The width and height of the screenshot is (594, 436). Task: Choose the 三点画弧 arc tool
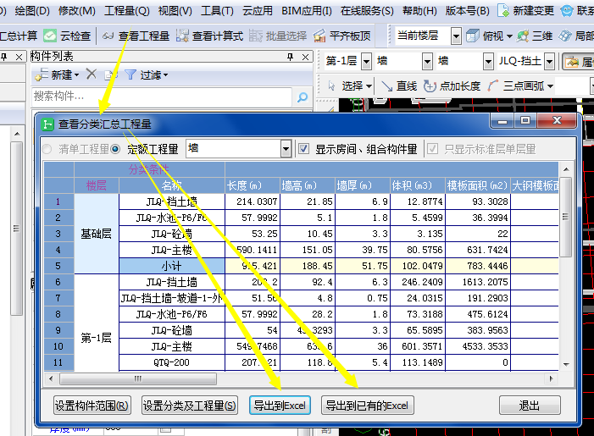coord(516,86)
